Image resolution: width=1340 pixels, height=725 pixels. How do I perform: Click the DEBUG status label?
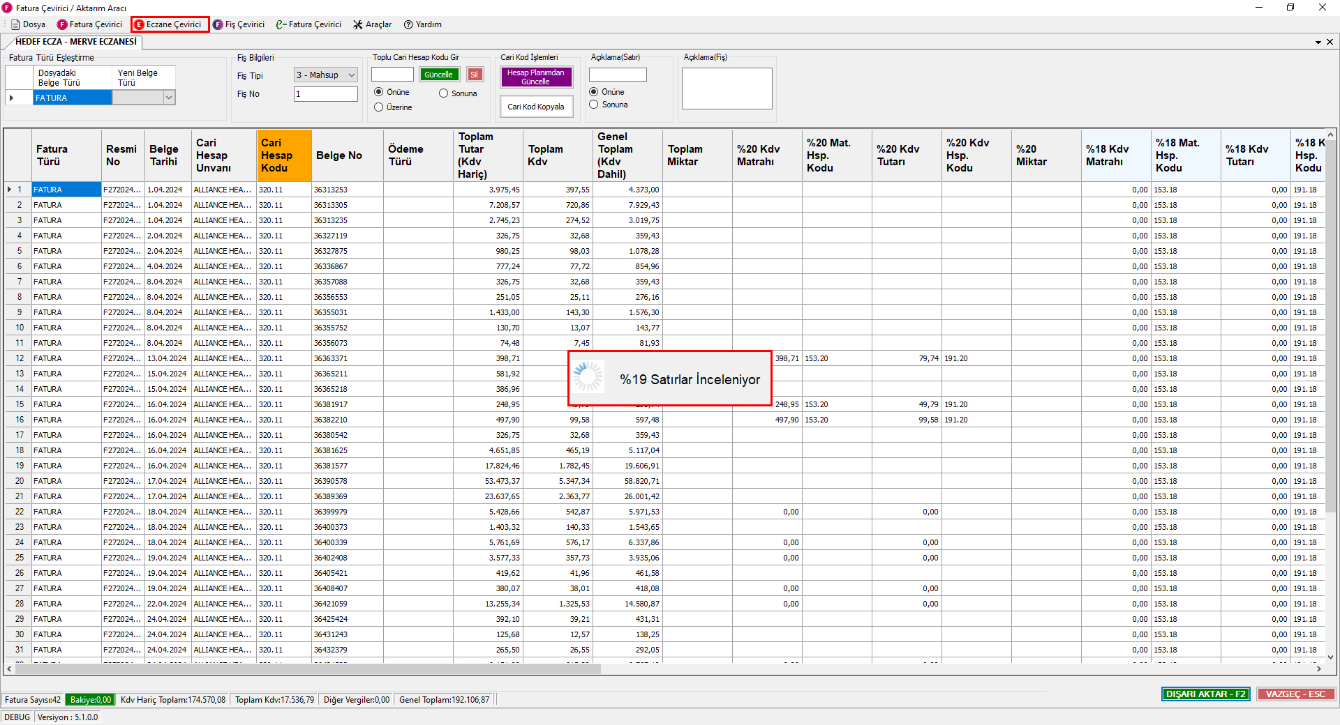(17, 717)
